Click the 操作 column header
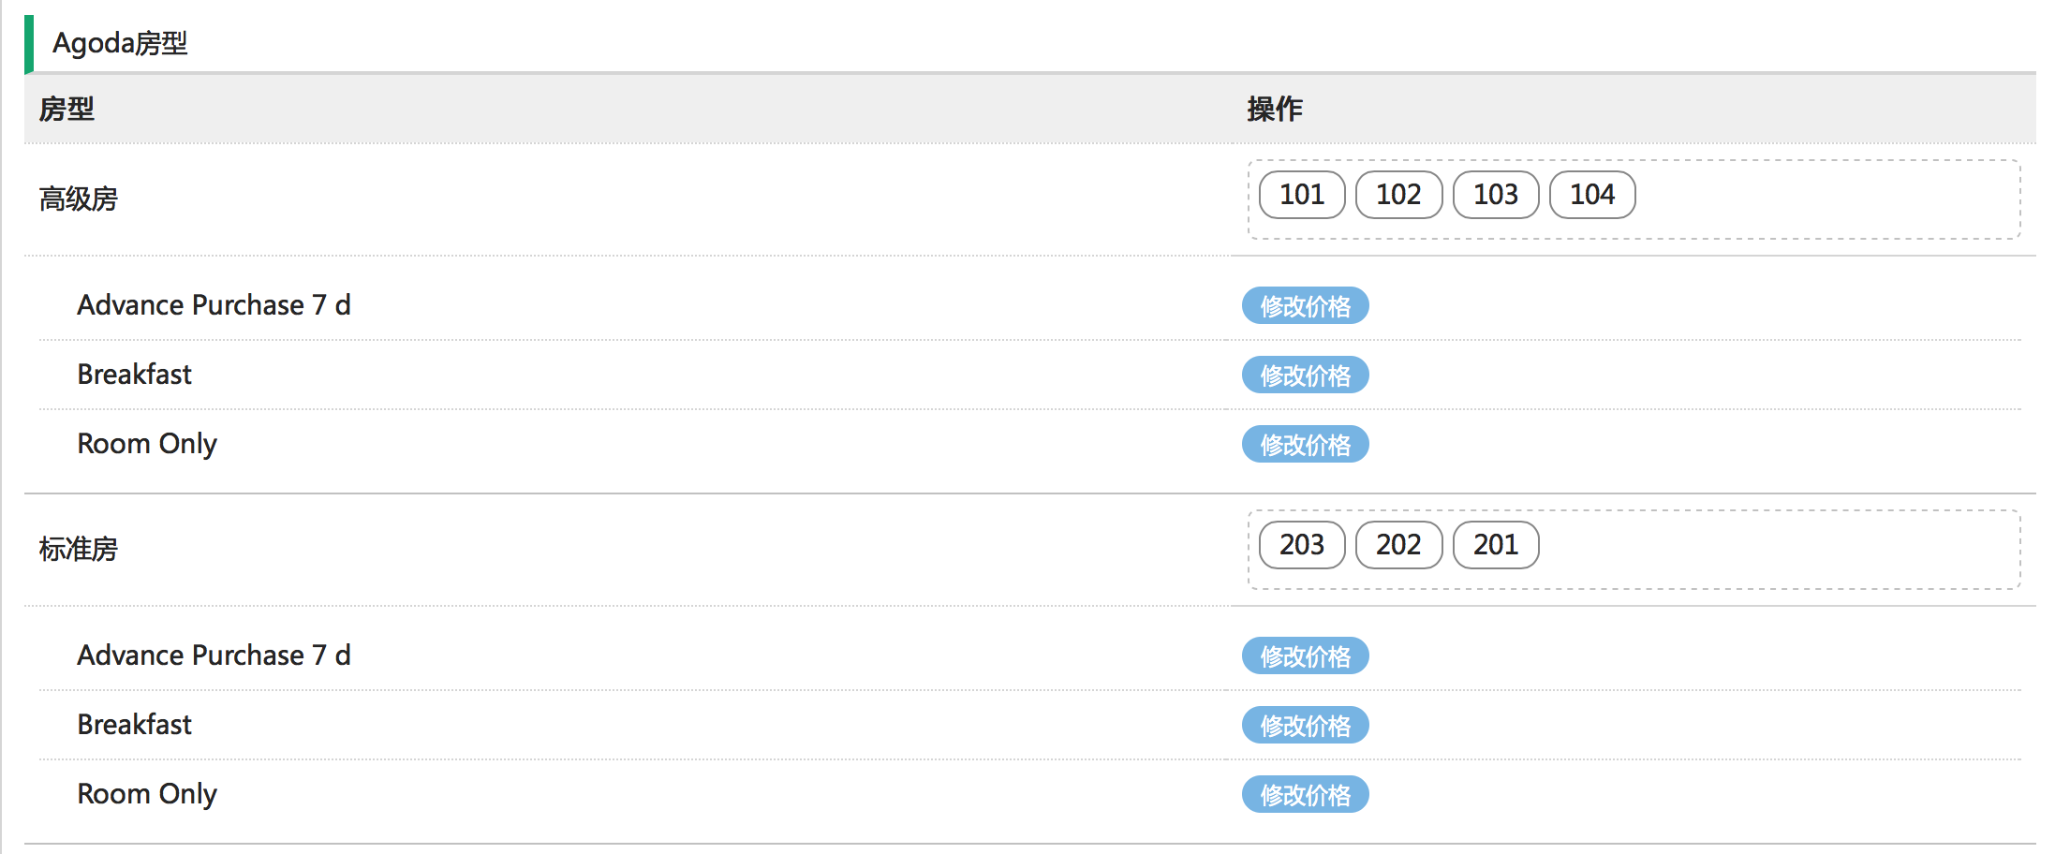Image resolution: width=2070 pixels, height=854 pixels. pos(1275,110)
